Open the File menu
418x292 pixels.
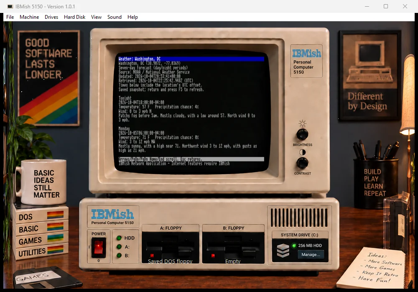[10, 17]
